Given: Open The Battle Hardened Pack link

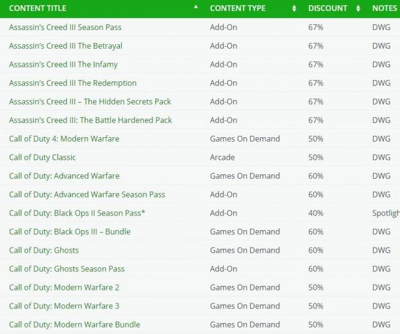Looking at the screenshot, I should tap(90, 120).
